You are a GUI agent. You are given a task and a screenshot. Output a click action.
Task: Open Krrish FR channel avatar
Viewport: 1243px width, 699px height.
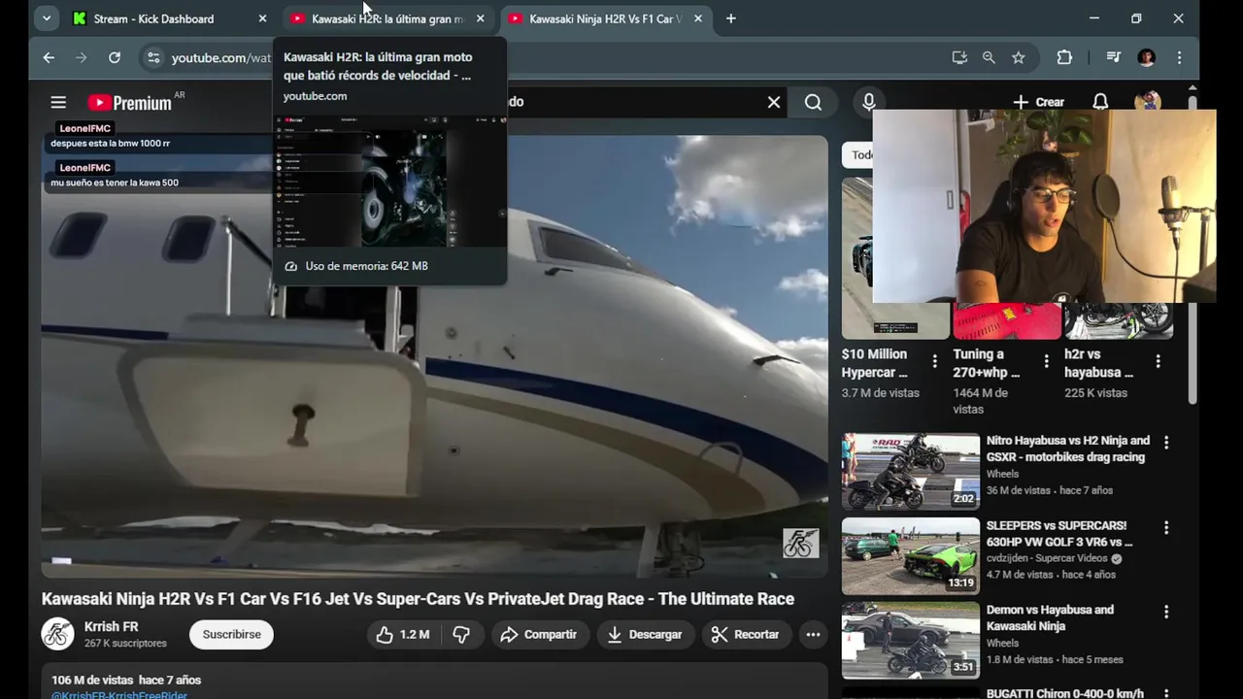point(57,634)
